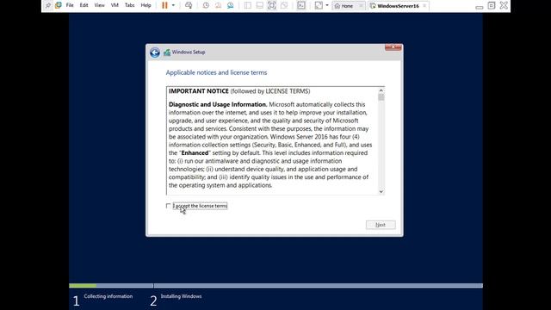Screen dimensions: 551x310
Task: Click the license text scroll up arrow
Action: click(x=381, y=90)
